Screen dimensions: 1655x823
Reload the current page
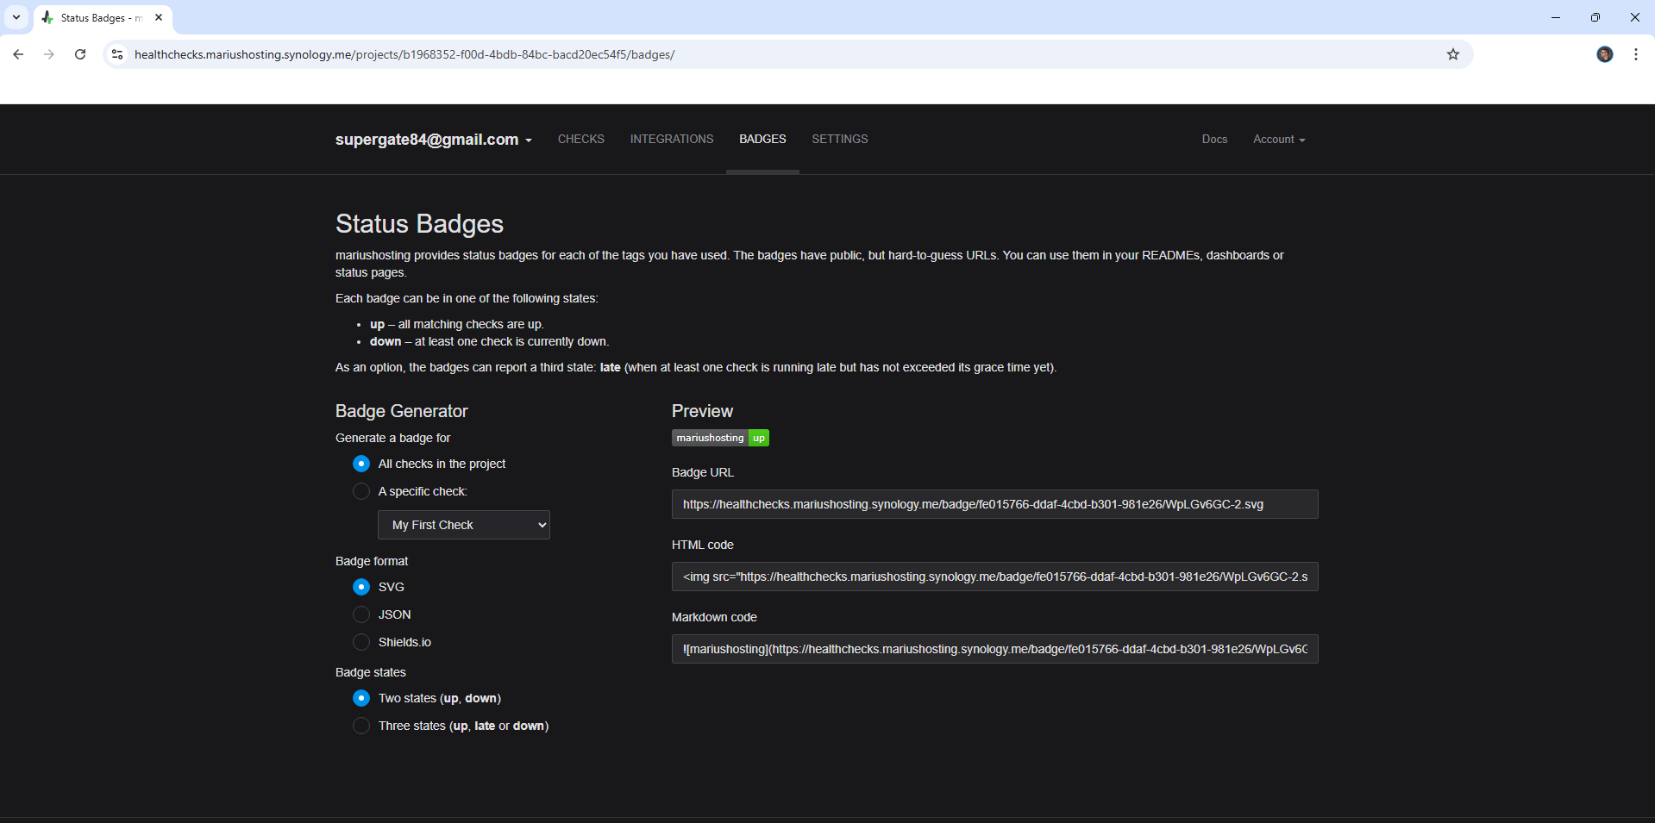(80, 54)
